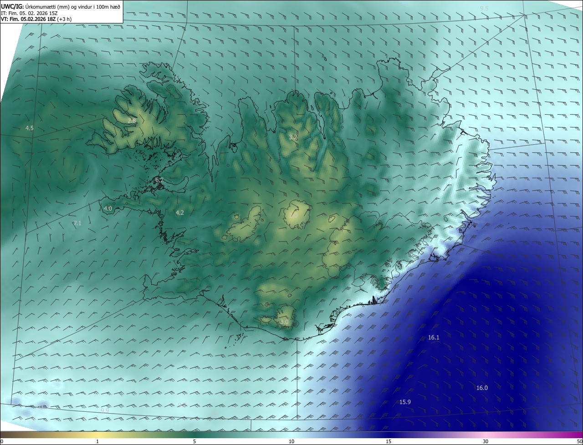Click the 15.9 value on the map
The height and width of the screenshot is (445, 583).
pos(405,402)
